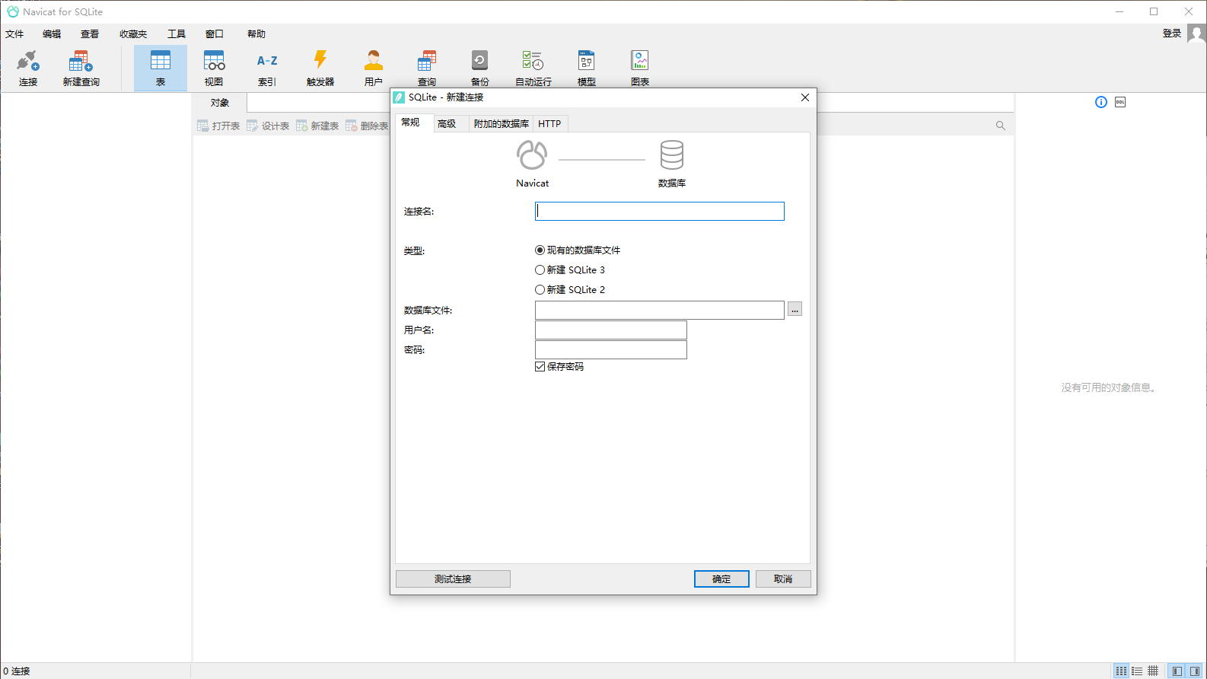Switch to ER diagram view icon

tap(1153, 671)
